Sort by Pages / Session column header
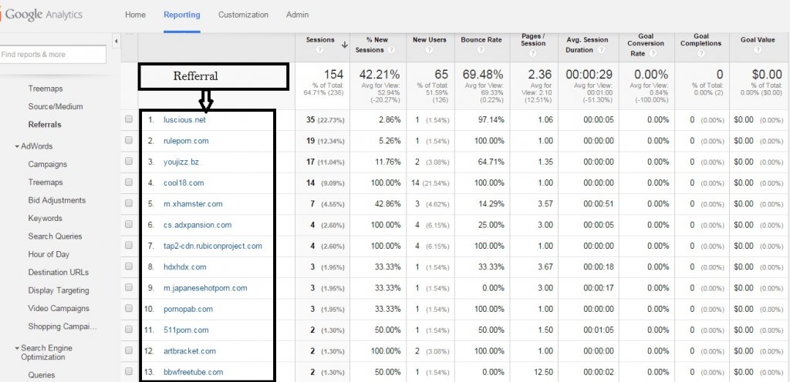 (x=533, y=40)
